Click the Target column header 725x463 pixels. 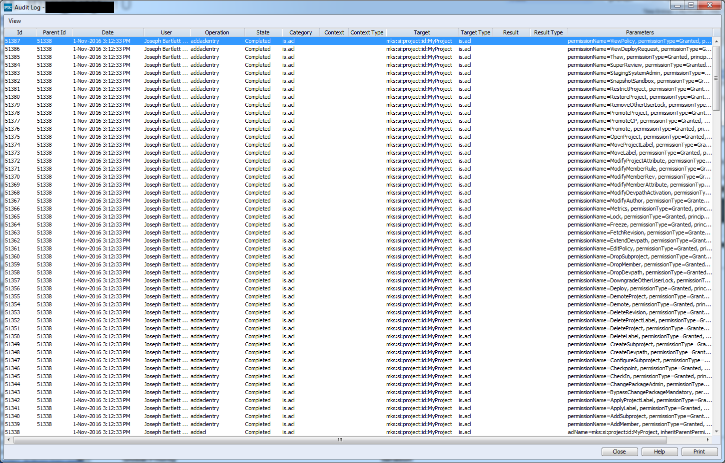(422, 32)
